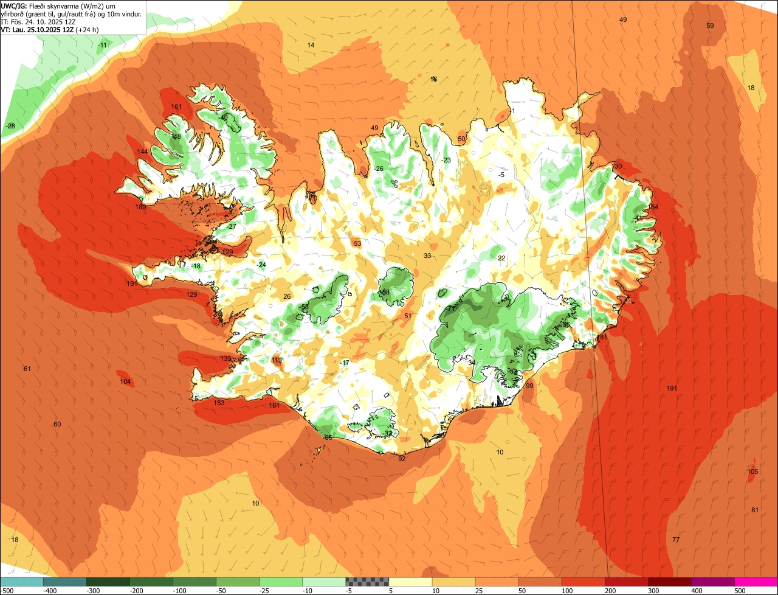
Task: Click the 'VT: Lau. 25.10.2025 12Z (+24 h)' line
Action: tap(49, 29)
